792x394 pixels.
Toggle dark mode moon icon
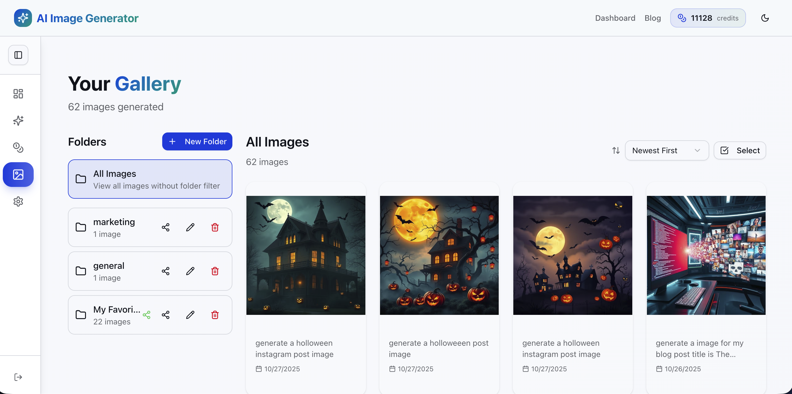pyautogui.click(x=765, y=18)
